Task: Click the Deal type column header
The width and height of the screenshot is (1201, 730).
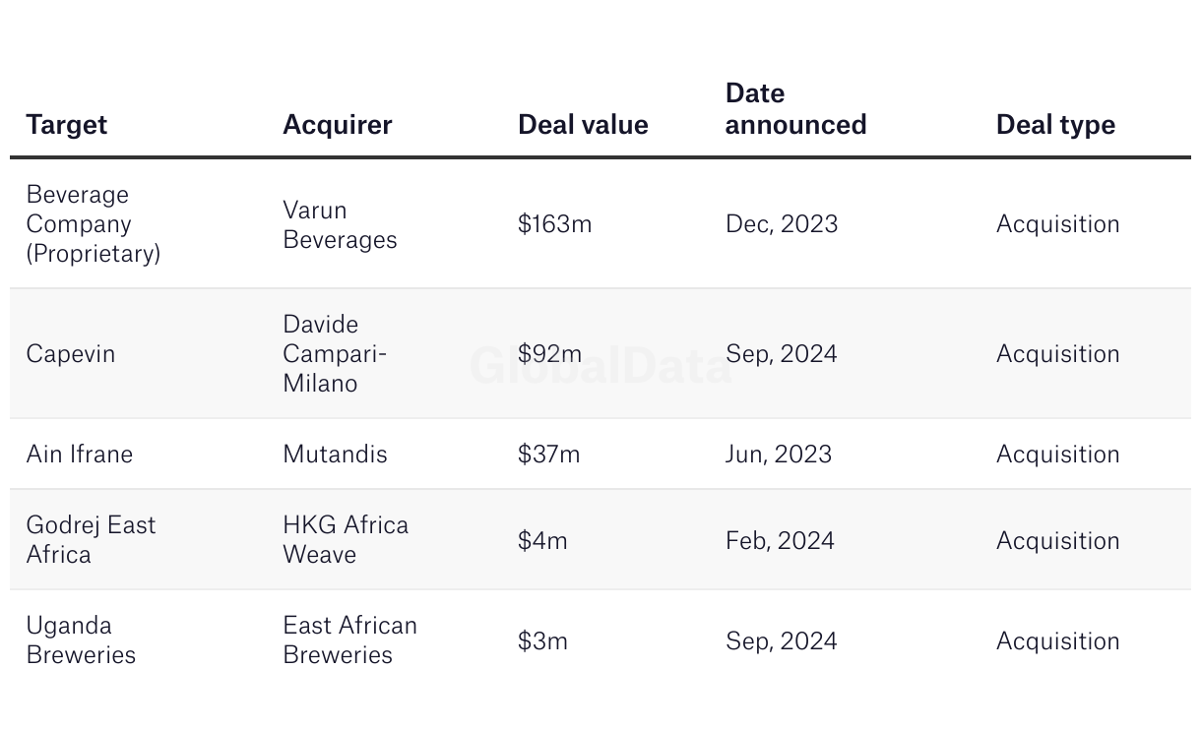Action: [x=1055, y=125]
